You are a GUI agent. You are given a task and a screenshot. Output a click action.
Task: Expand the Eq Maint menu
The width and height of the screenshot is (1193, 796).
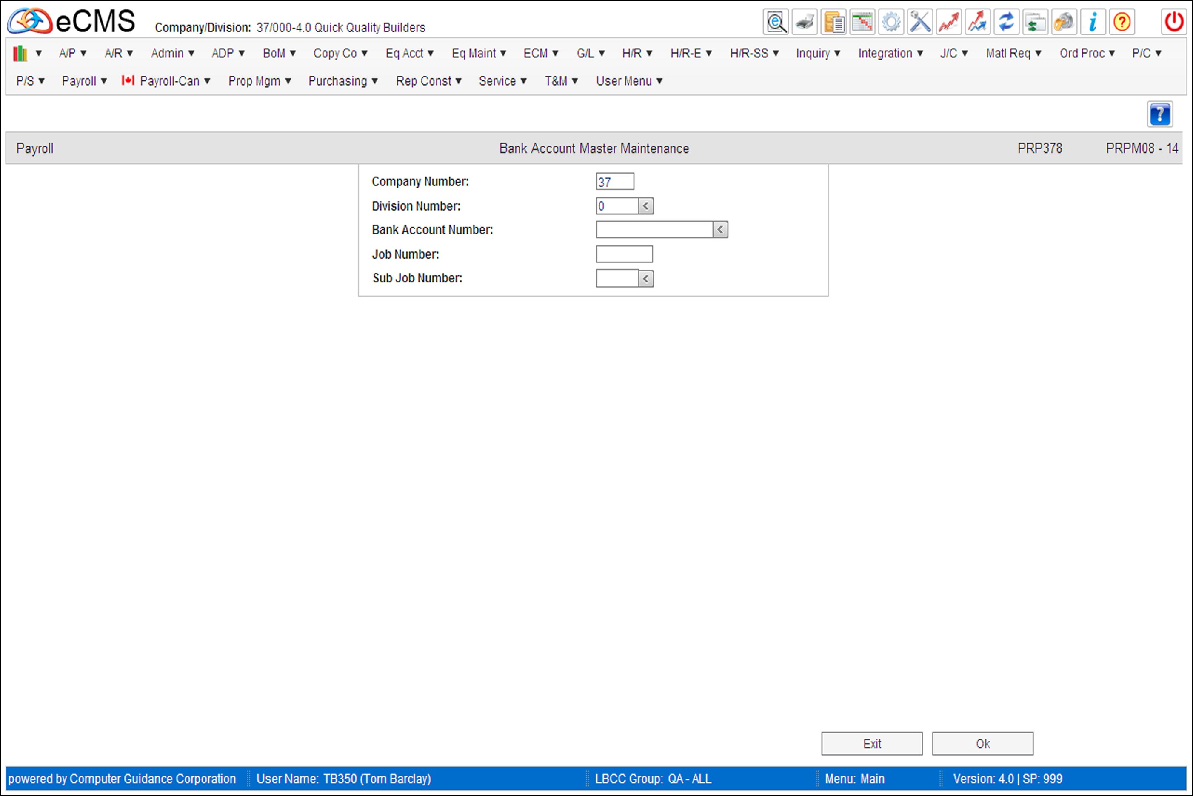click(479, 53)
